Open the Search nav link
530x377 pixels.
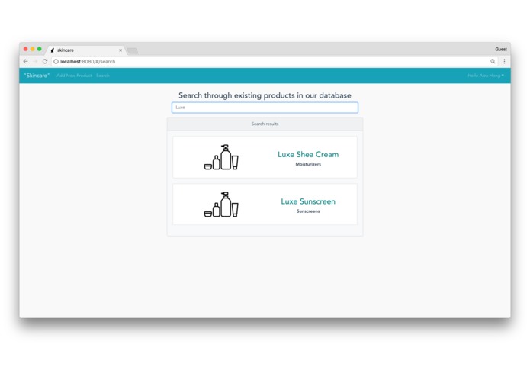point(103,76)
